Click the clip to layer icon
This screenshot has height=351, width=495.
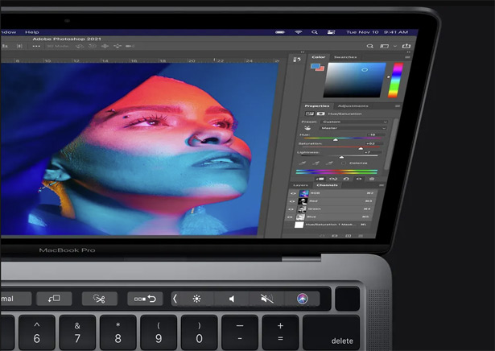pos(320,179)
